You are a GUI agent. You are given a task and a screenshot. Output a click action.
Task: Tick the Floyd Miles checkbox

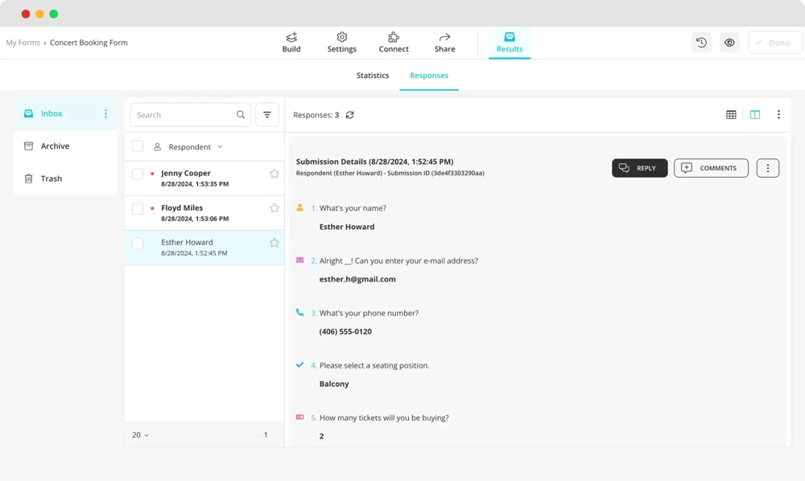pyautogui.click(x=138, y=208)
